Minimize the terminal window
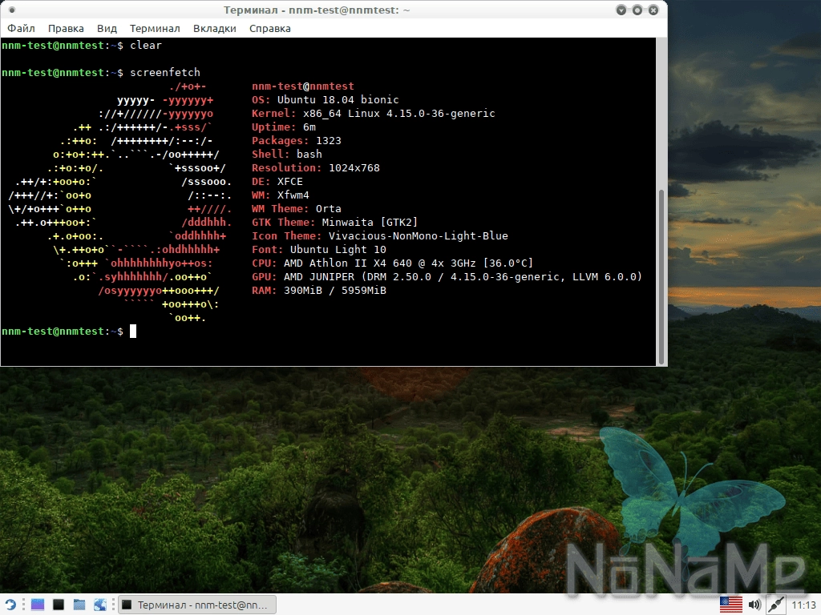This screenshot has width=821, height=615. [x=621, y=10]
